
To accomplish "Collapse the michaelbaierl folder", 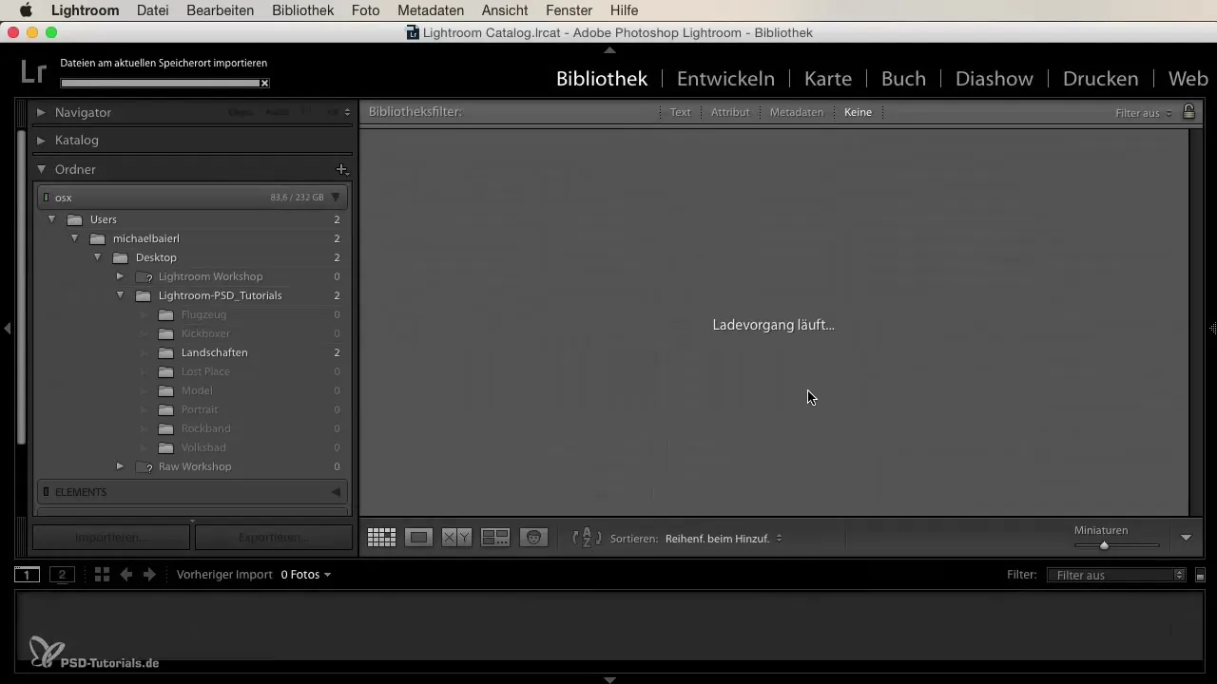I will tap(75, 238).
